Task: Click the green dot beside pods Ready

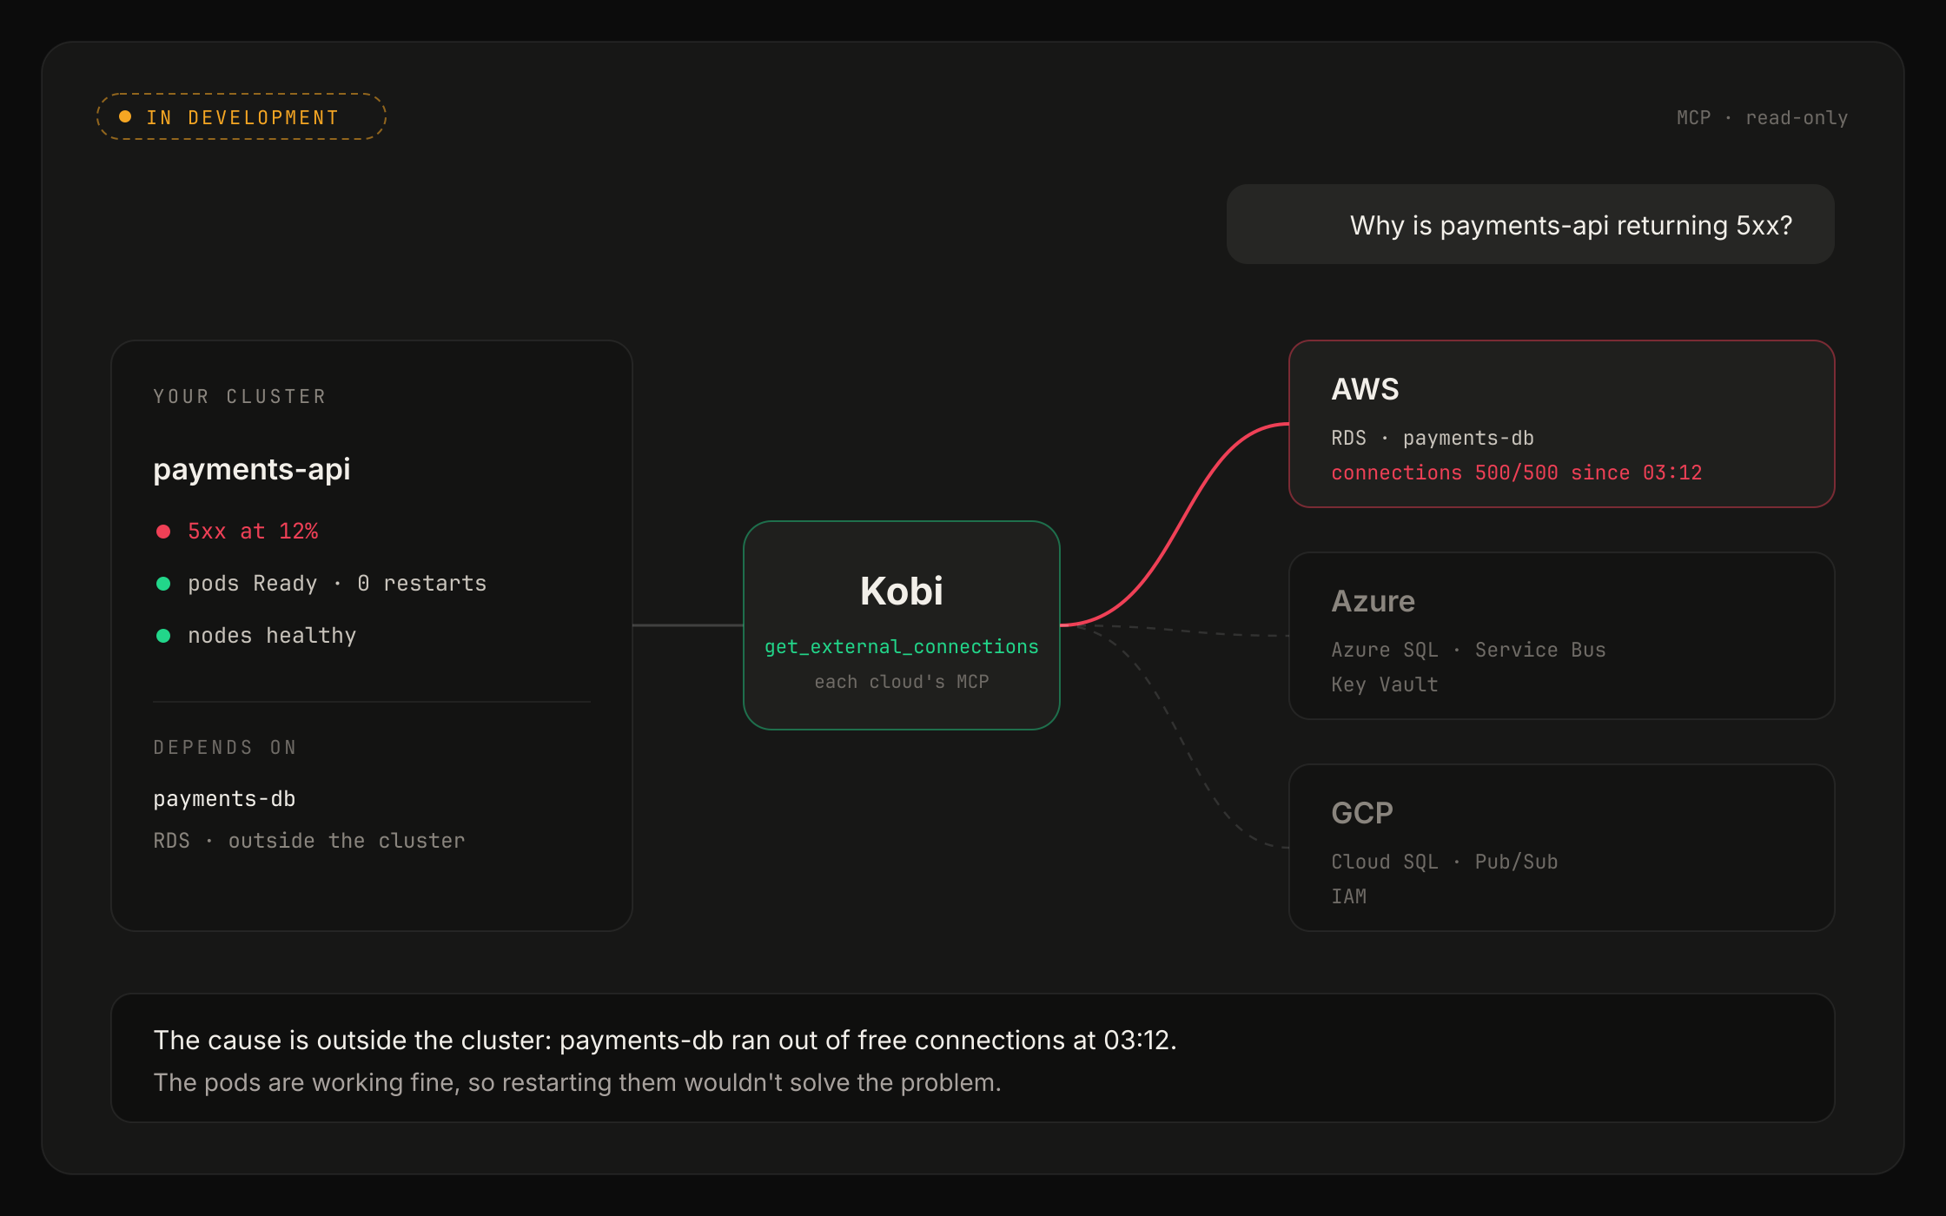Action: coord(163,584)
